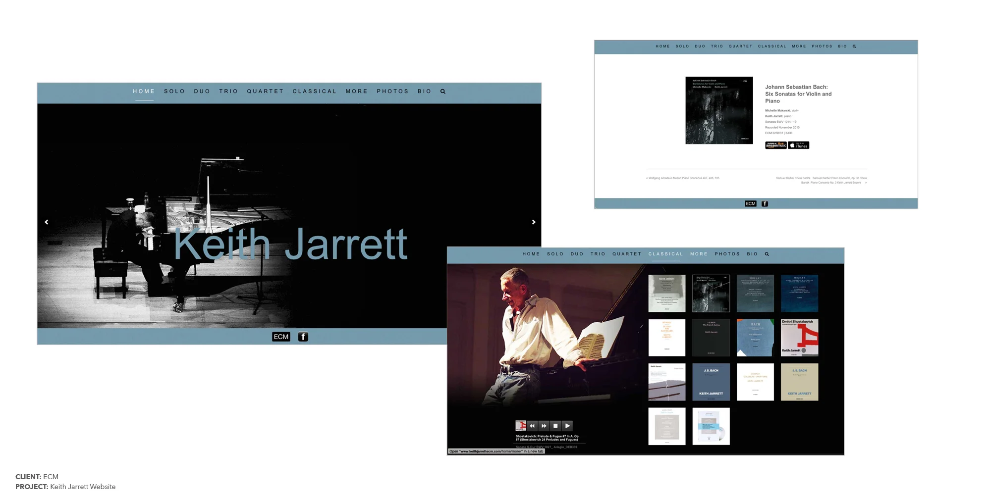Go to previous slide on home page slideshow

pos(47,222)
